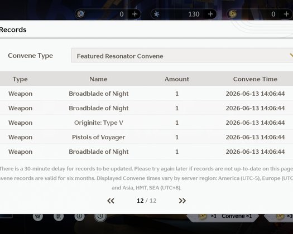Click amount 1 in Pistols of Voyager row
293x234 pixels.
(x=177, y=137)
